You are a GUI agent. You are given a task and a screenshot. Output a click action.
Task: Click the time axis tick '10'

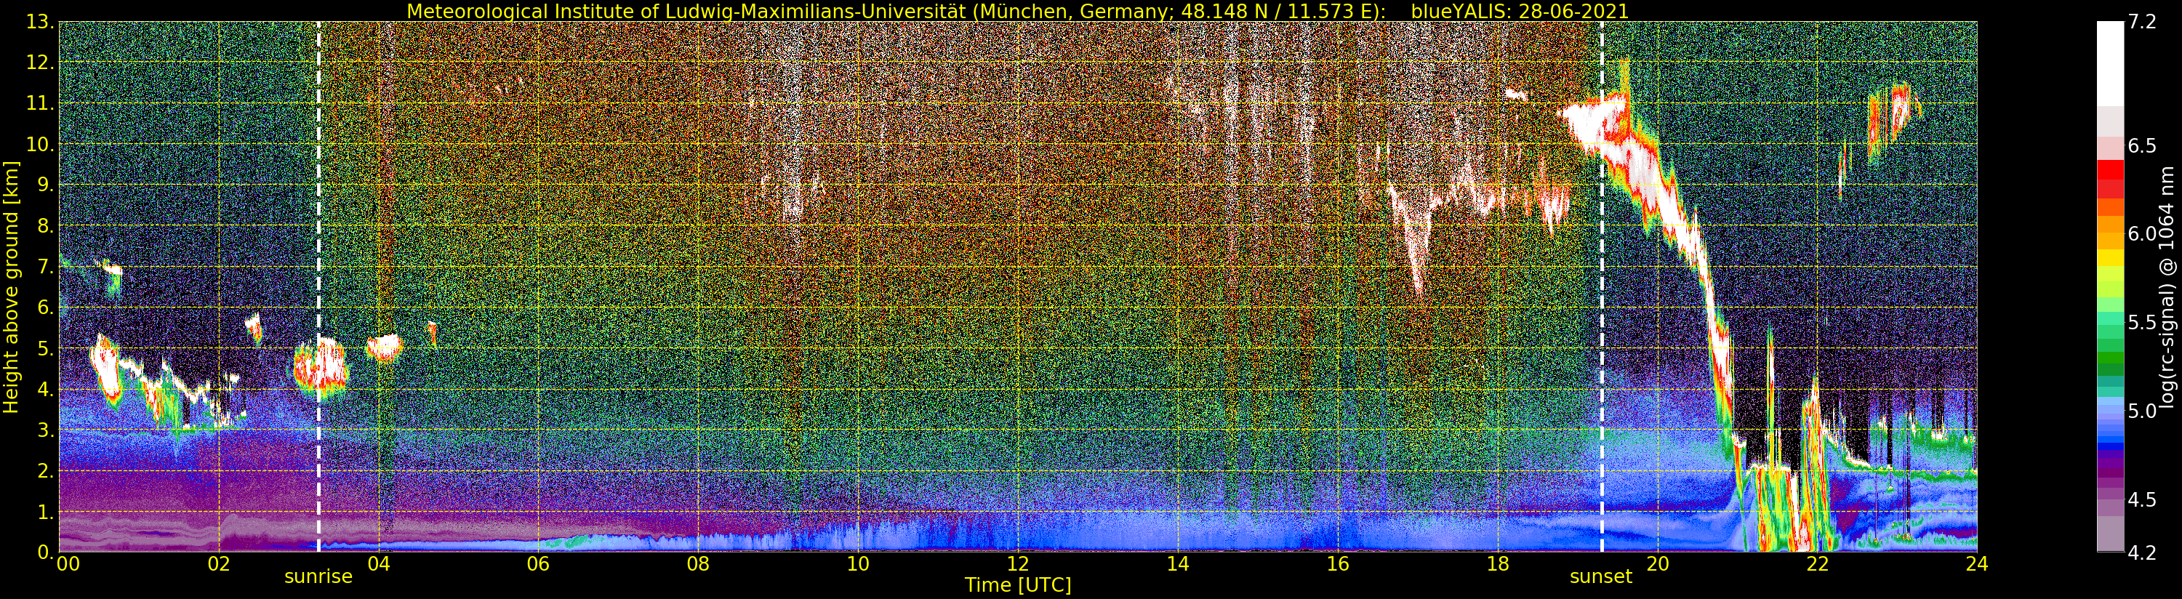[858, 565]
